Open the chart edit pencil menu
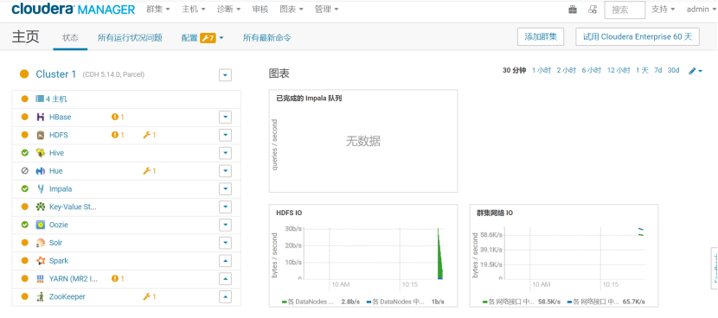 tap(696, 71)
